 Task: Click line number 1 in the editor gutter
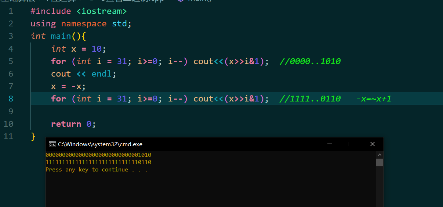[10, 11]
